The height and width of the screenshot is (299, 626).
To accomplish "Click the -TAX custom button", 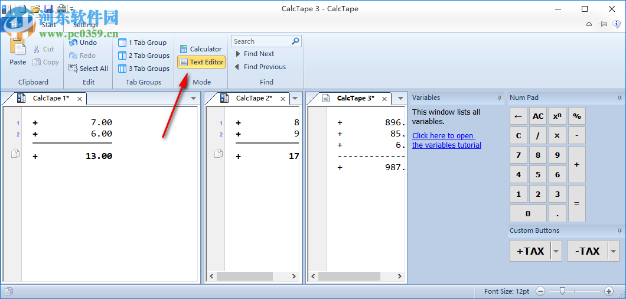I will click(588, 251).
